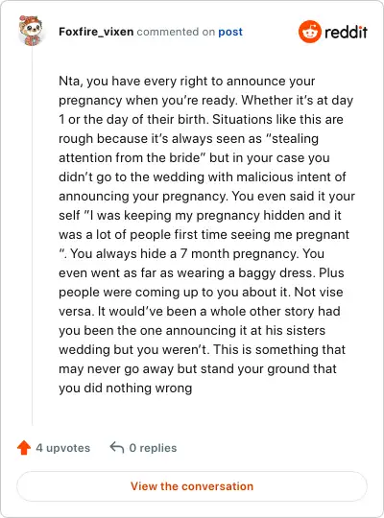This screenshot has height=518, width=384.
Task: Click the text 'announcing it at his sisters'
Action: tap(246, 330)
